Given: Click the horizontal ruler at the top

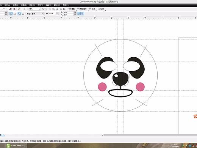Looking at the screenshot, I should [98, 18].
